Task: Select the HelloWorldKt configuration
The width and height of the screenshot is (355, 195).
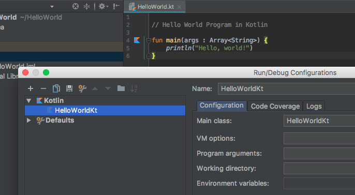Action: tap(105, 110)
